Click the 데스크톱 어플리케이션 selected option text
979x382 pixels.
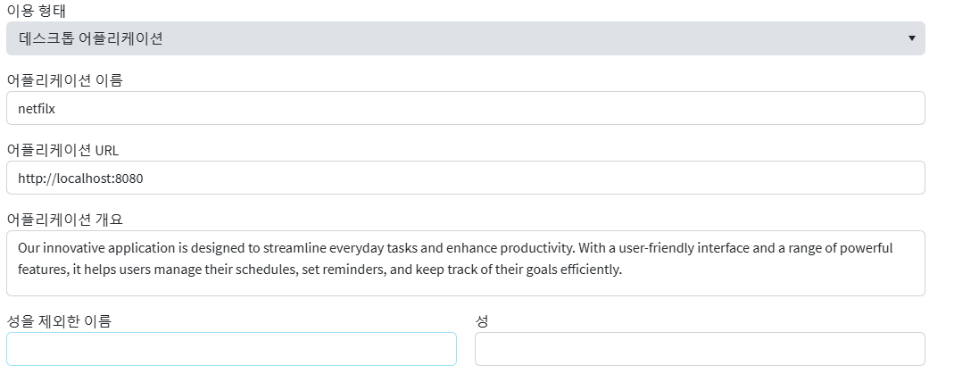tap(90, 38)
